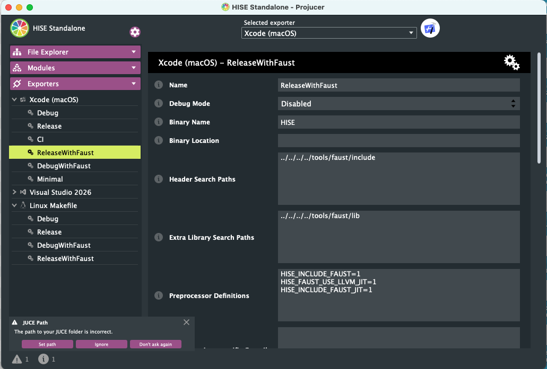Click info icon for Extra Library Search Paths
547x369 pixels.
159,237
